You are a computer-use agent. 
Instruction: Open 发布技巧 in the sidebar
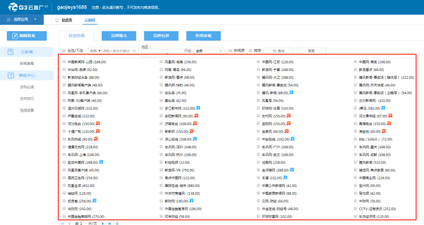click(x=27, y=98)
